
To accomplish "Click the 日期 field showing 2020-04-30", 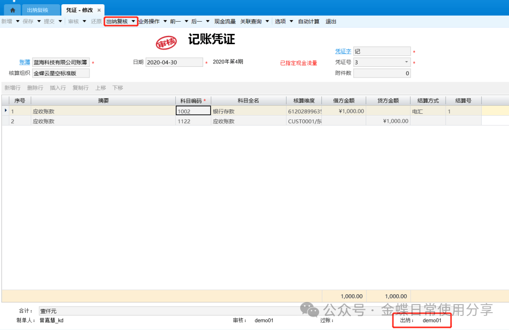I will point(174,62).
